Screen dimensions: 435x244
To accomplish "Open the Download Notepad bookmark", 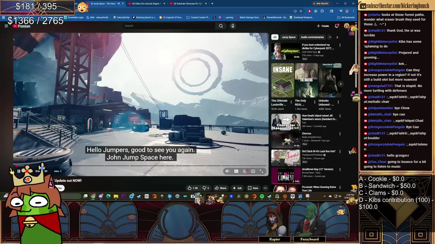I will (302, 17).
